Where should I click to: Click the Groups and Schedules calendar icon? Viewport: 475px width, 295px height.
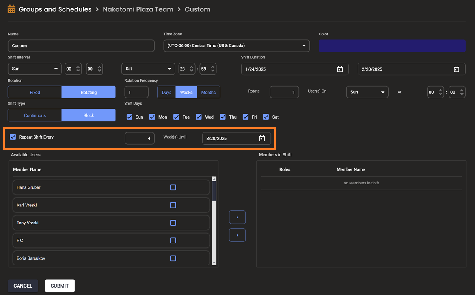pyautogui.click(x=11, y=9)
